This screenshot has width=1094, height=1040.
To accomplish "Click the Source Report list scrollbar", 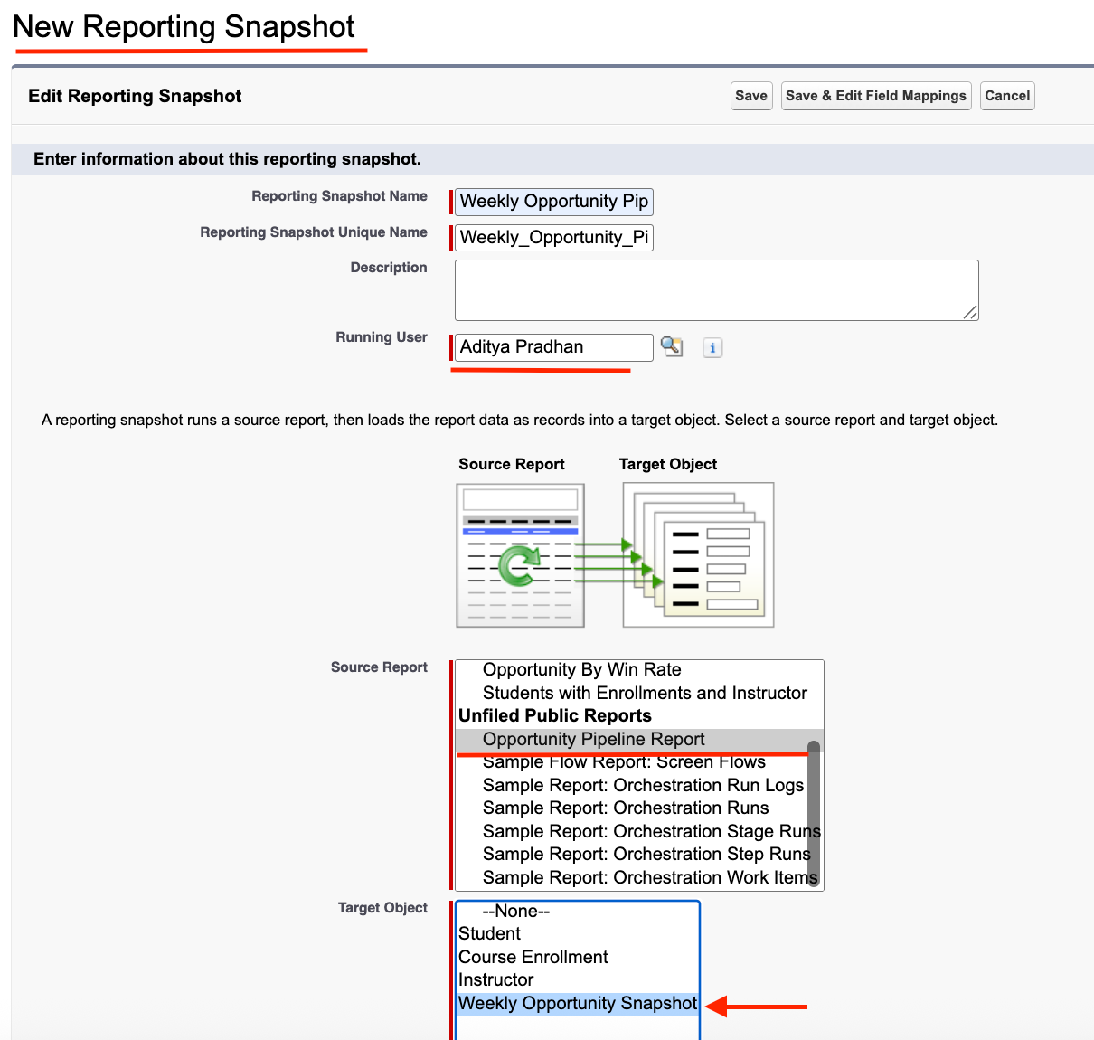I will click(814, 814).
